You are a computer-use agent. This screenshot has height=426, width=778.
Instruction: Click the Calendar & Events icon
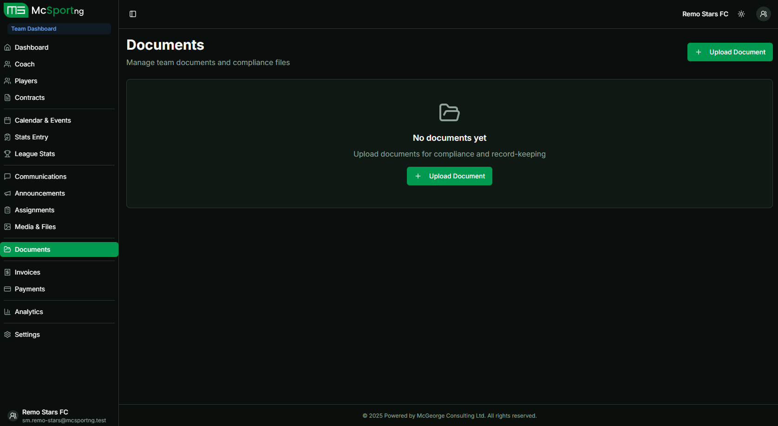click(7, 120)
